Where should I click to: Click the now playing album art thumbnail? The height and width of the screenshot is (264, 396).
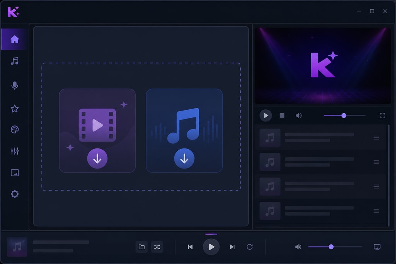(x=17, y=247)
